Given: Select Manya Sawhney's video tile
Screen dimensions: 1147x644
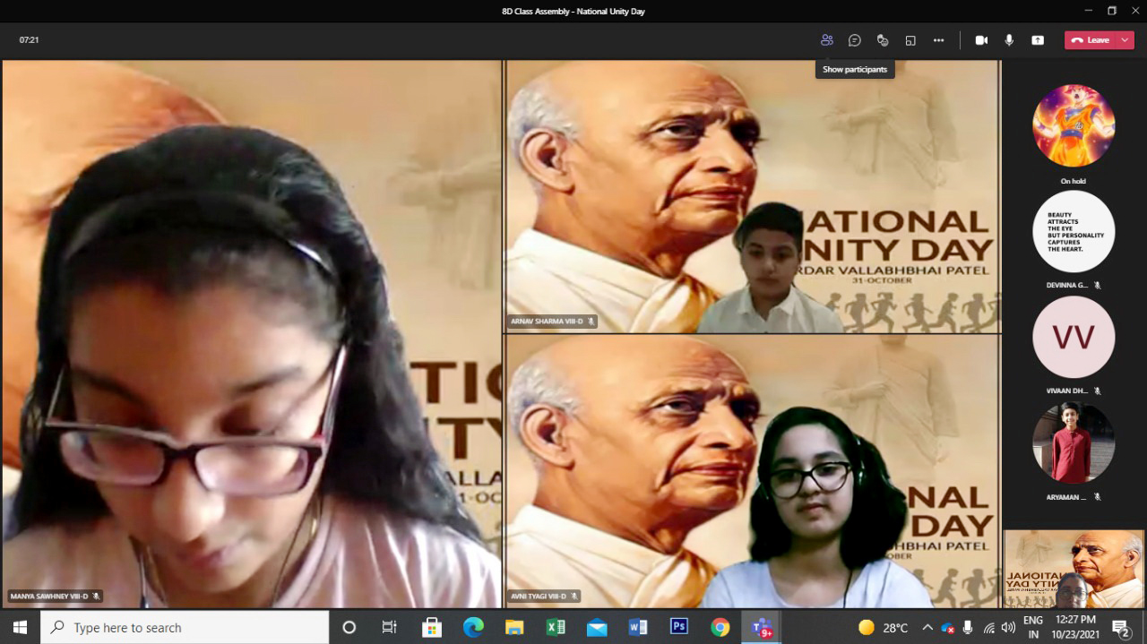Looking at the screenshot, I should pyautogui.click(x=252, y=334).
